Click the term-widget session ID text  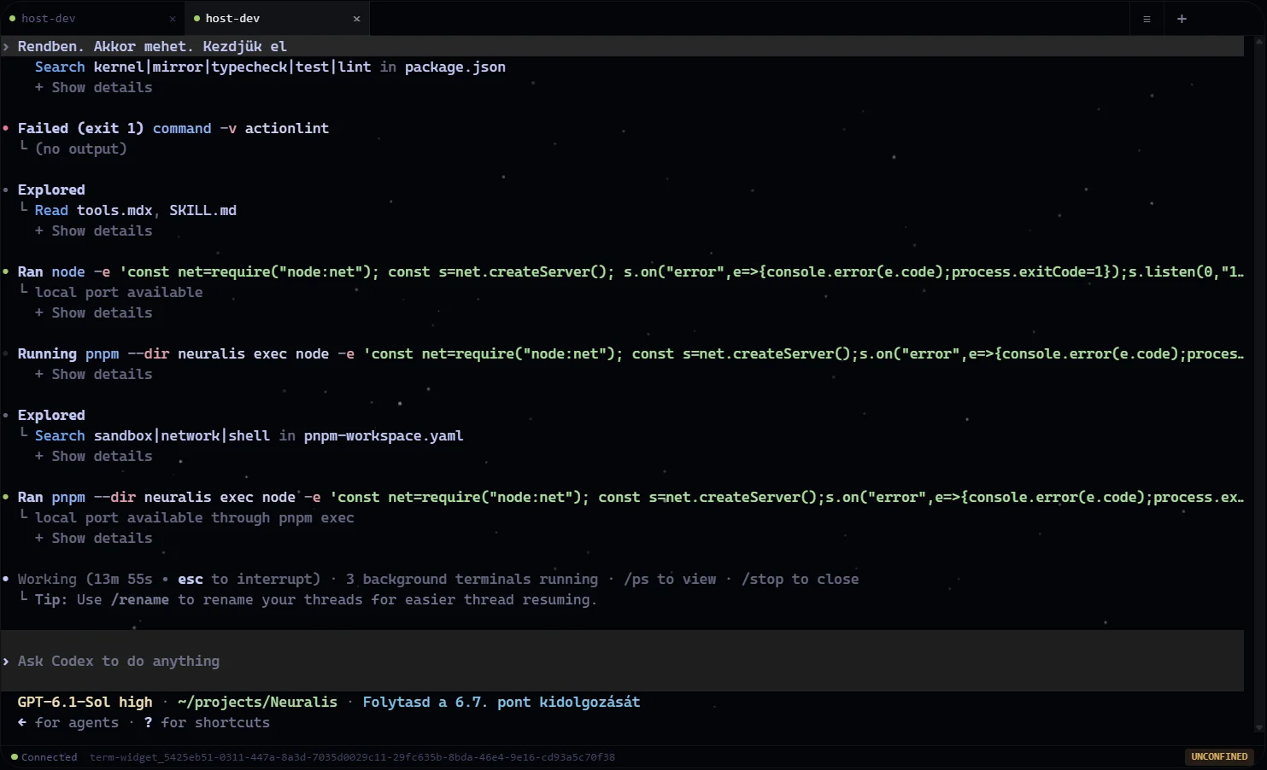tap(352, 757)
